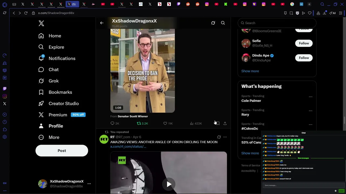This screenshot has width=346, height=194.
Task: Open the AI button in browser toolbar
Action: (x=332, y=13)
